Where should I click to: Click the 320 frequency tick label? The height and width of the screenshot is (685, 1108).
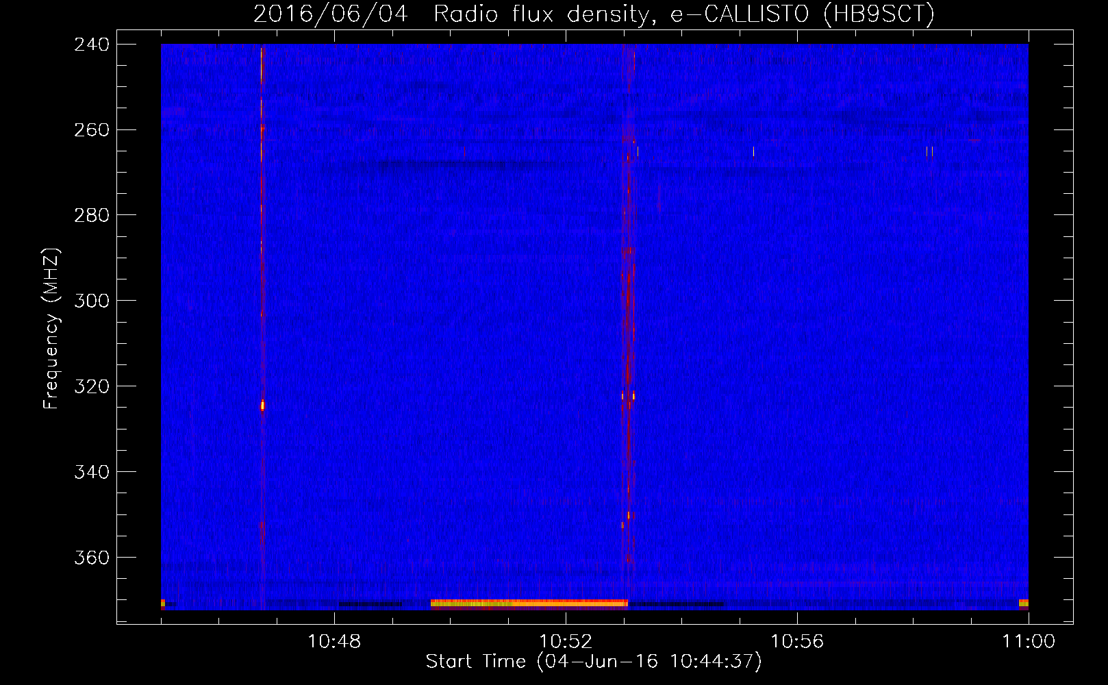pos(92,387)
